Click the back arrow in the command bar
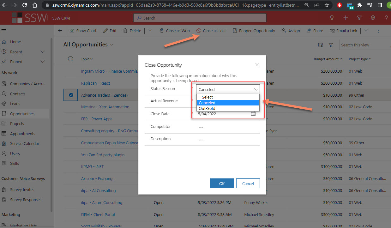The image size is (391, 228). pos(60,31)
